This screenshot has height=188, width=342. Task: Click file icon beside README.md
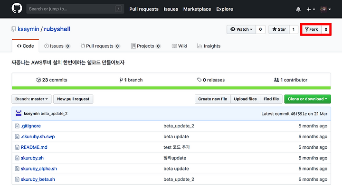[x=17, y=147]
